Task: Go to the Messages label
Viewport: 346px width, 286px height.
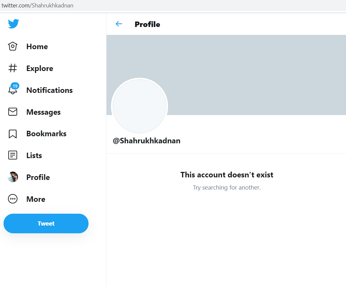Action: coord(43,112)
